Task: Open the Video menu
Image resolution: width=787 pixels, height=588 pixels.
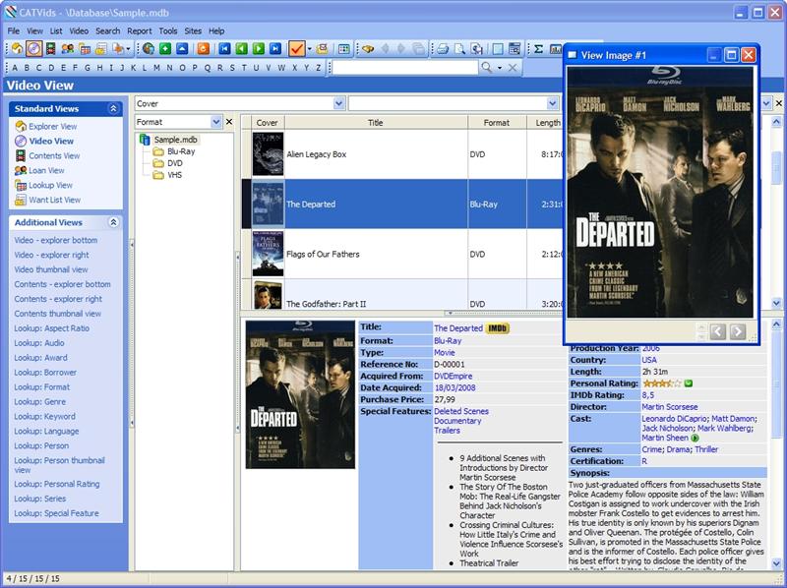Action: coord(79,31)
